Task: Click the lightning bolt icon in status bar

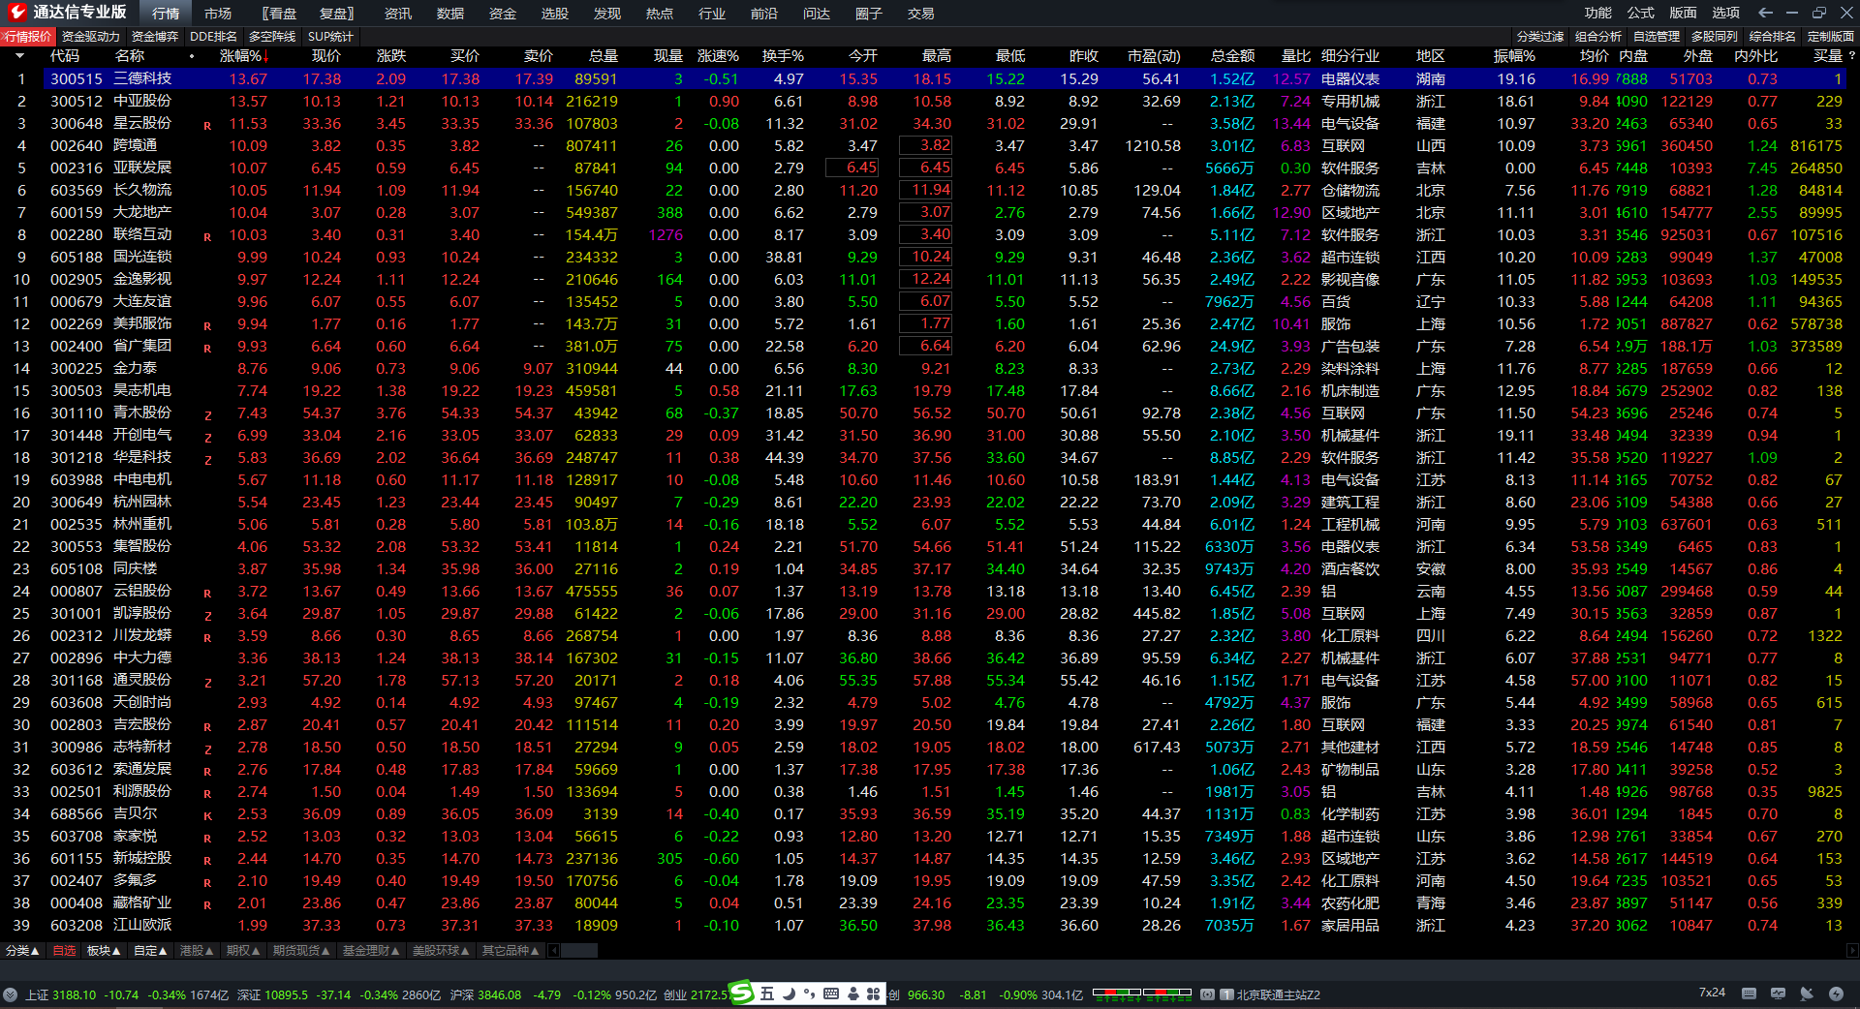Action: point(1836,994)
